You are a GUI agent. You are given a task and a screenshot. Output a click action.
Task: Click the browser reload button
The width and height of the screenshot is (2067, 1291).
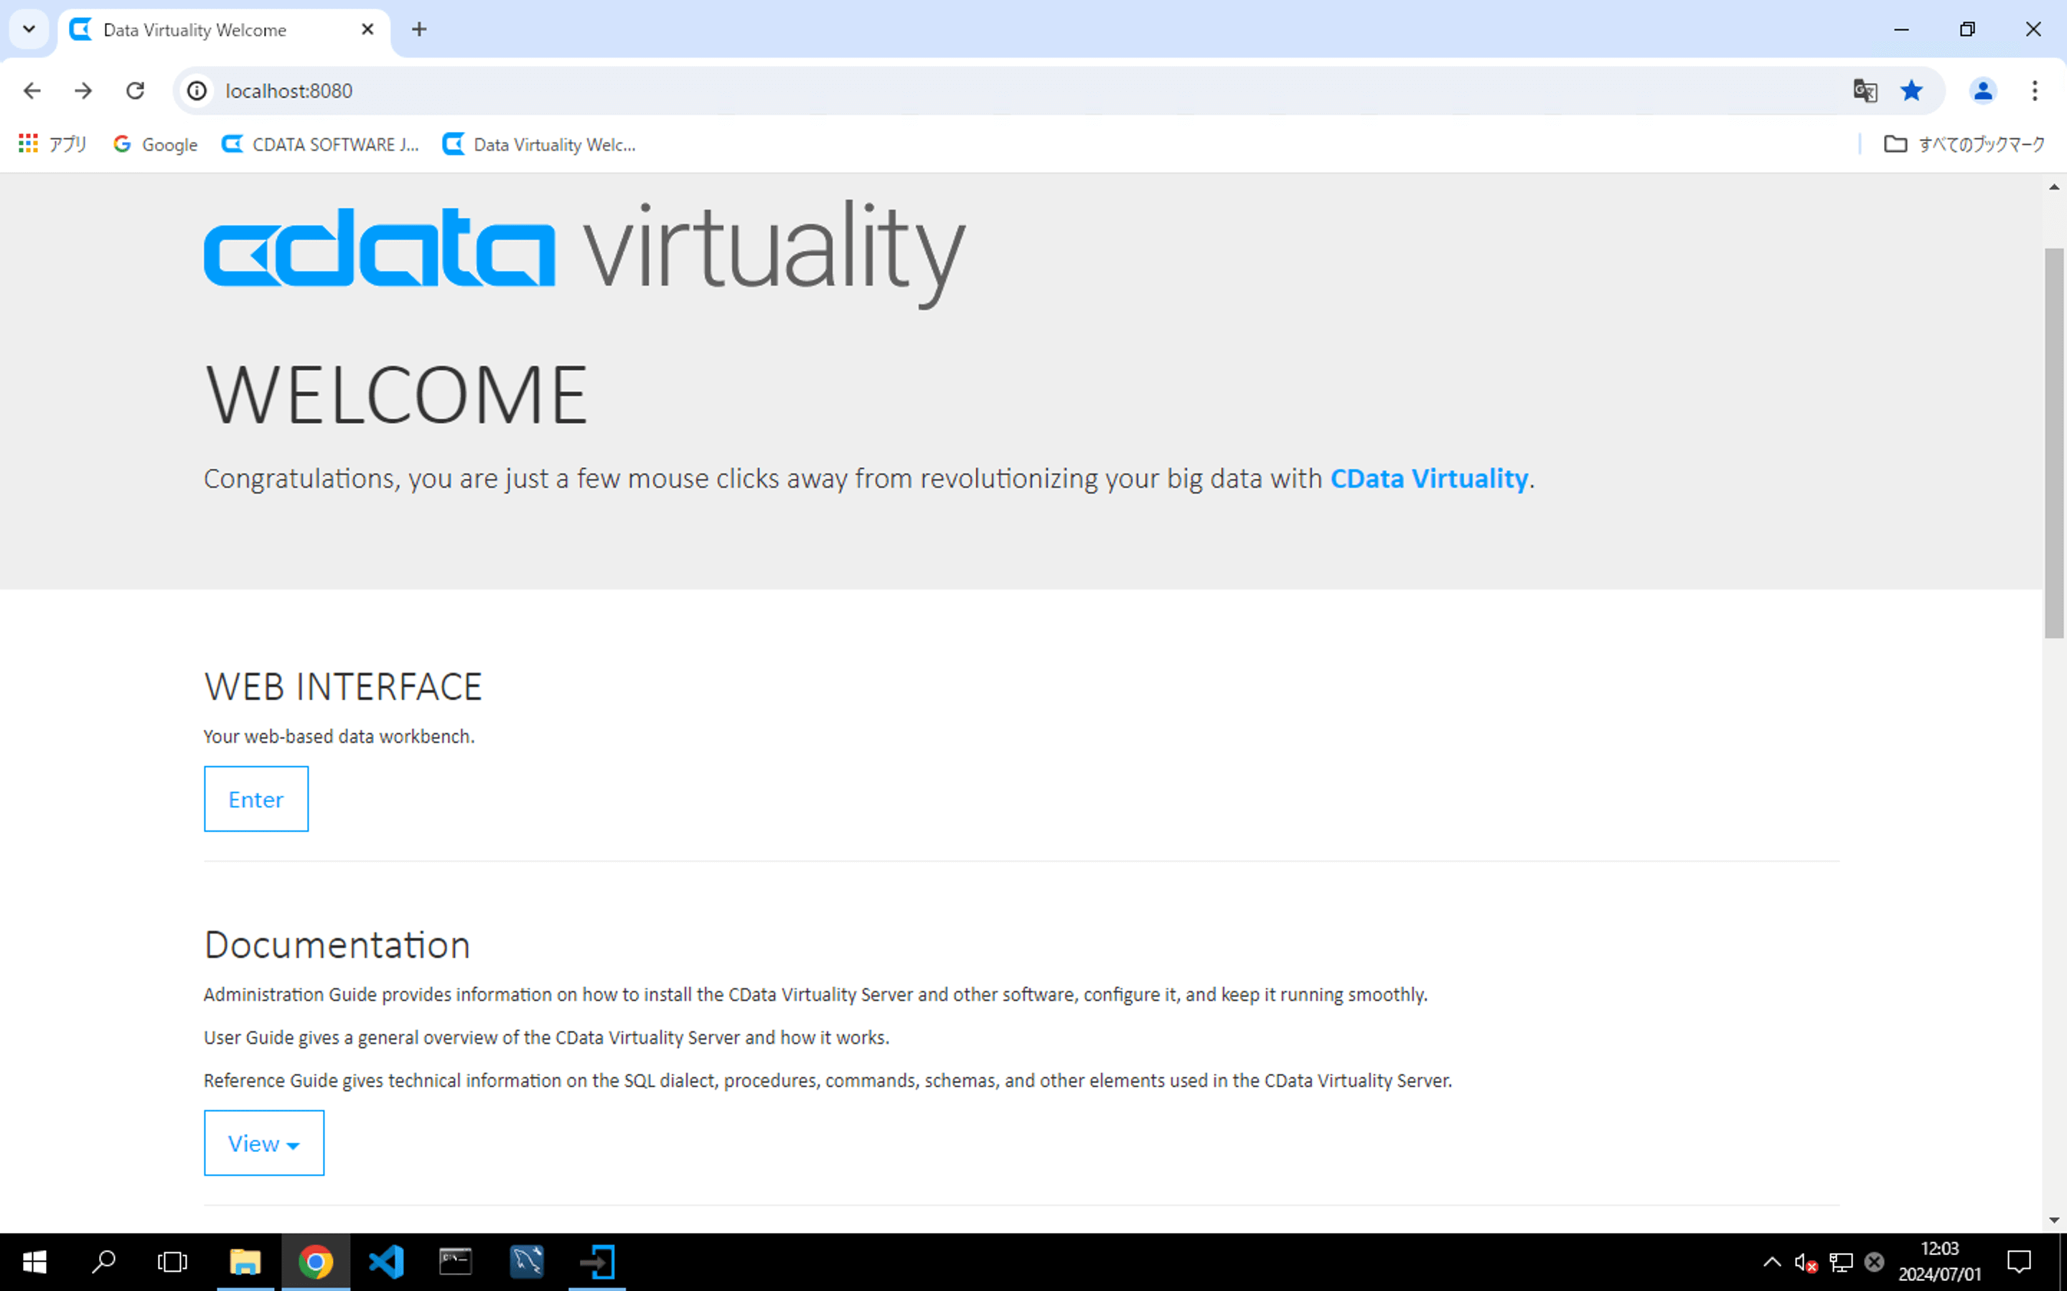pos(135,90)
